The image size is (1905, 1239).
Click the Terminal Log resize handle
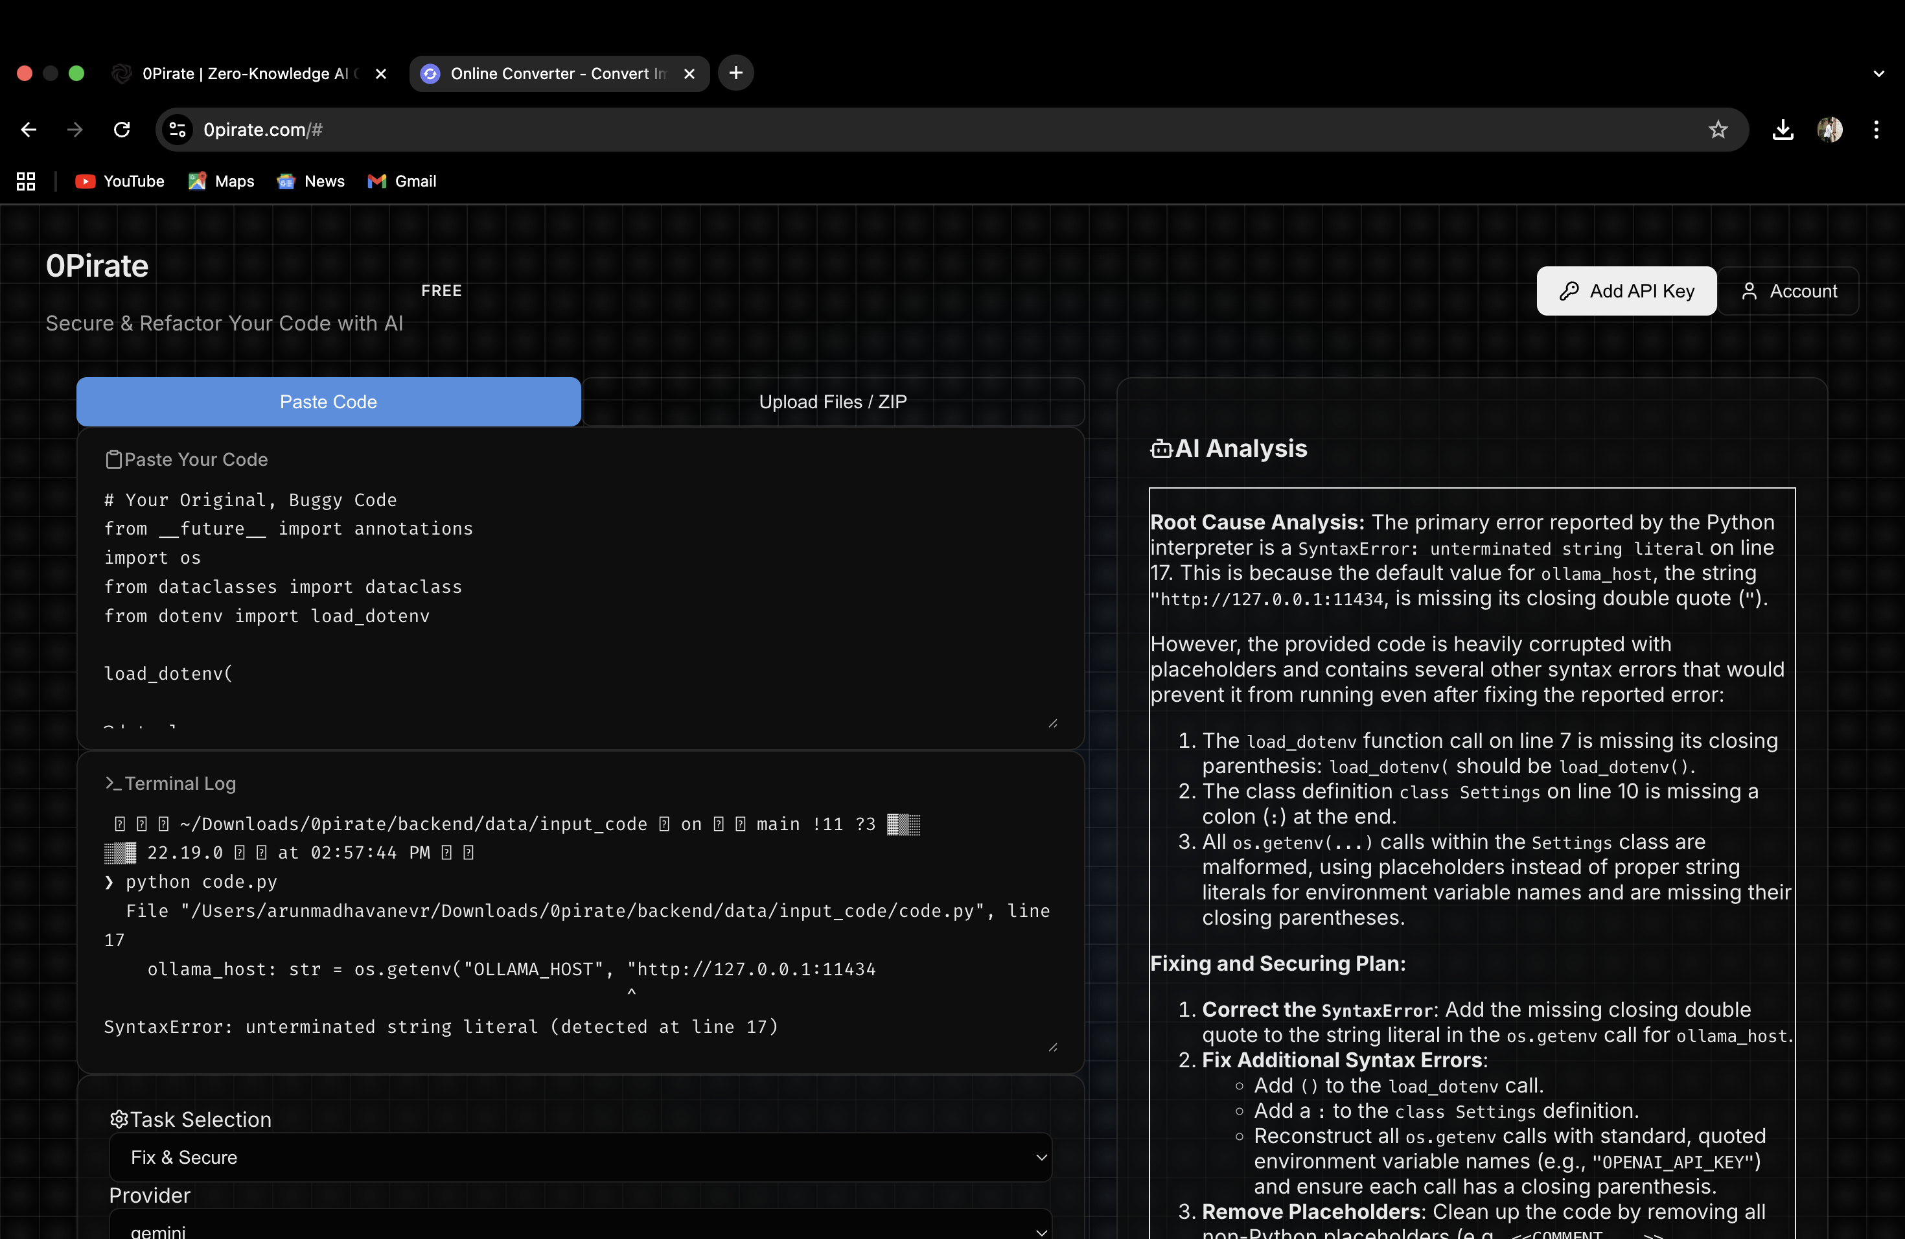(1052, 1047)
